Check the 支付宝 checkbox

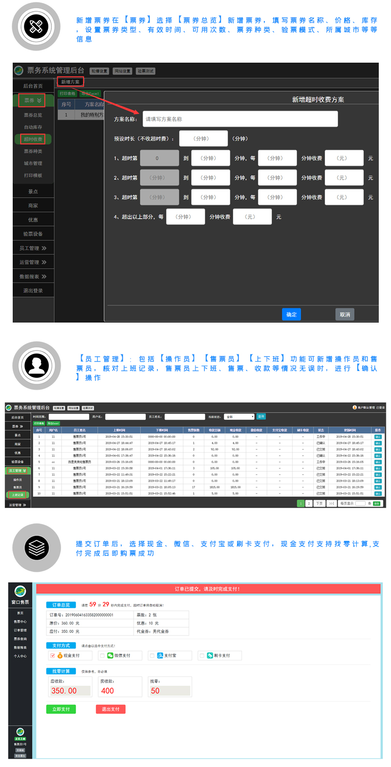pos(152,655)
